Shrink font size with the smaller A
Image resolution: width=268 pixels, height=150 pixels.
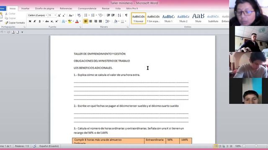pyautogui.click(x=64, y=15)
